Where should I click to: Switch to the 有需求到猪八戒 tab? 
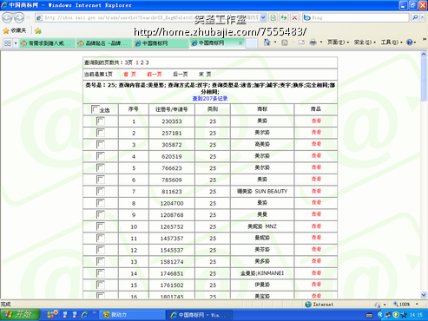46,43
